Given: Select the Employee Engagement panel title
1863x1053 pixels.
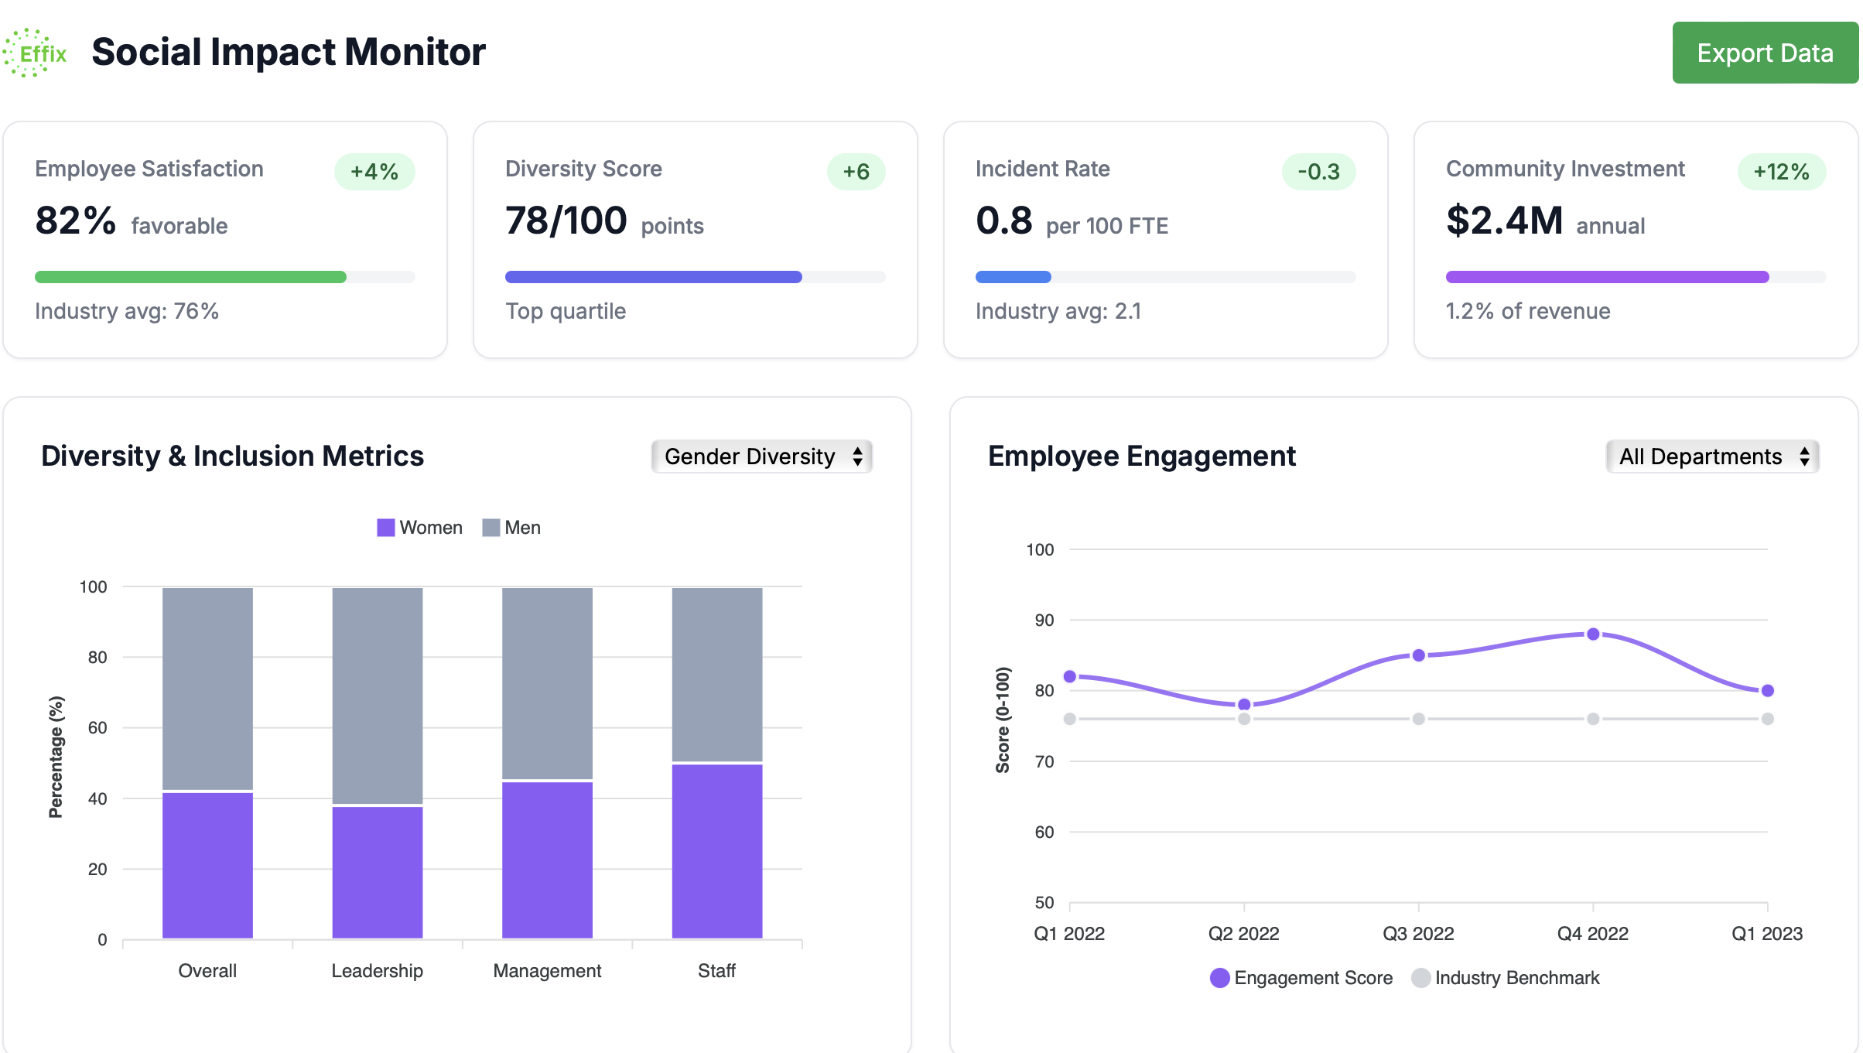Looking at the screenshot, I should (1142, 456).
